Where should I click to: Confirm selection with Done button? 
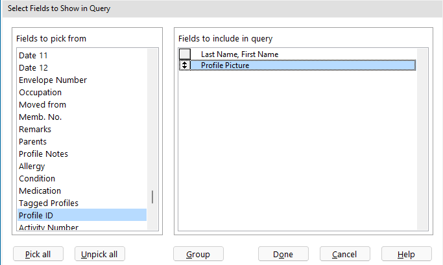tap(283, 254)
